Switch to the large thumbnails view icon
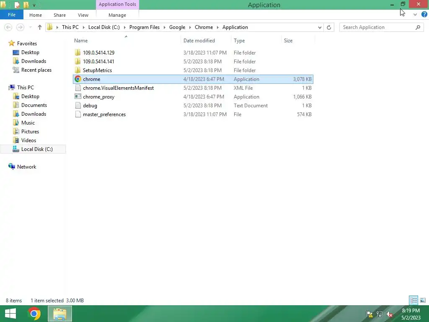This screenshot has height=322, width=429. (422, 300)
